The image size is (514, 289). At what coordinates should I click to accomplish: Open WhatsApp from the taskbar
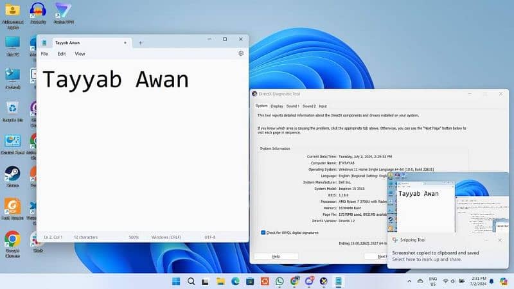click(x=279, y=281)
